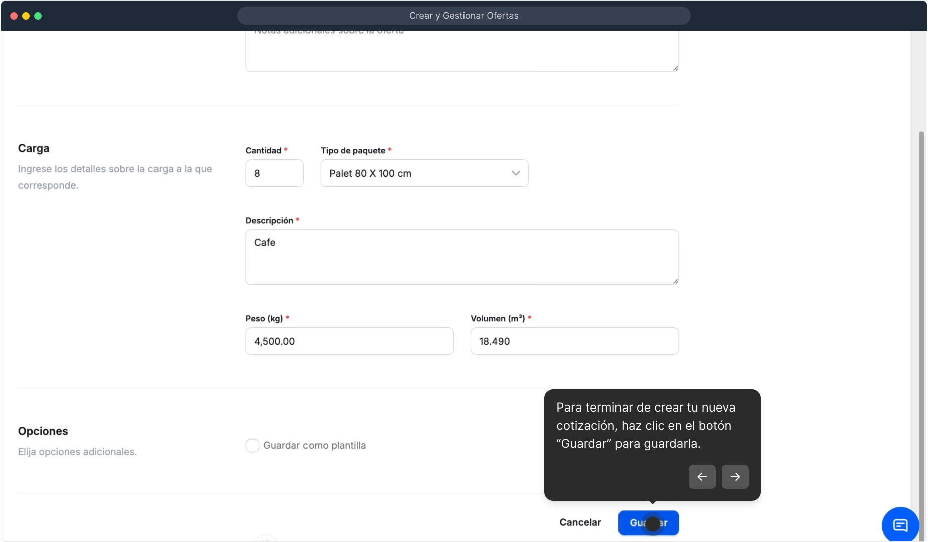Click into the Descripción field containing Cafe
The image size is (928, 542).
coord(461,257)
